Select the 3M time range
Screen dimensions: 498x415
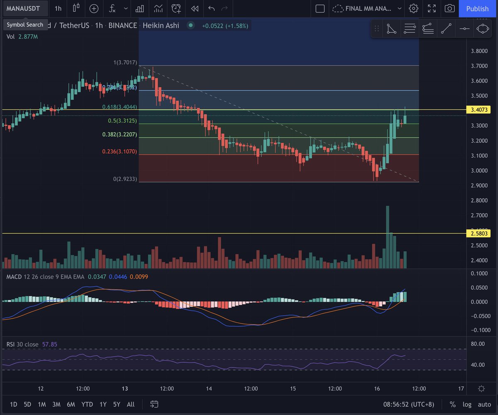pos(56,404)
